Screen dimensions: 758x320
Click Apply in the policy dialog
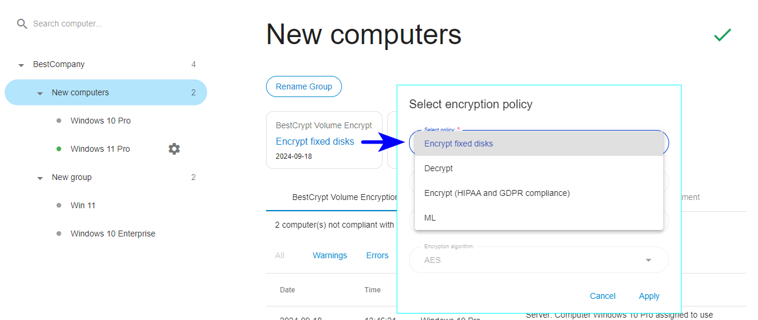(x=649, y=296)
